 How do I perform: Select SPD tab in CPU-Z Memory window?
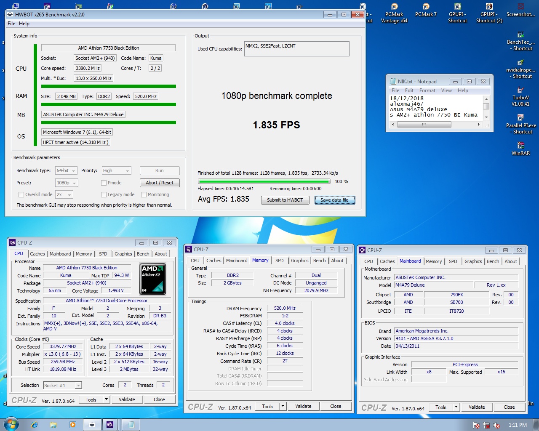[x=280, y=261]
